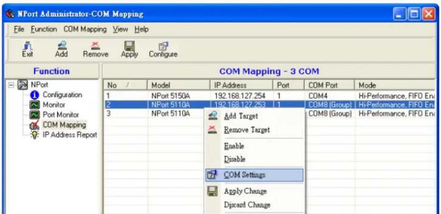
Task: Click the Monitor icon in Function tree
Action: pyautogui.click(x=35, y=105)
